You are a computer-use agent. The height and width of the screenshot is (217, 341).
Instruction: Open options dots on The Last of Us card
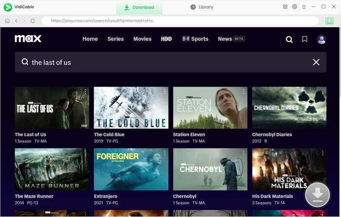85,91
